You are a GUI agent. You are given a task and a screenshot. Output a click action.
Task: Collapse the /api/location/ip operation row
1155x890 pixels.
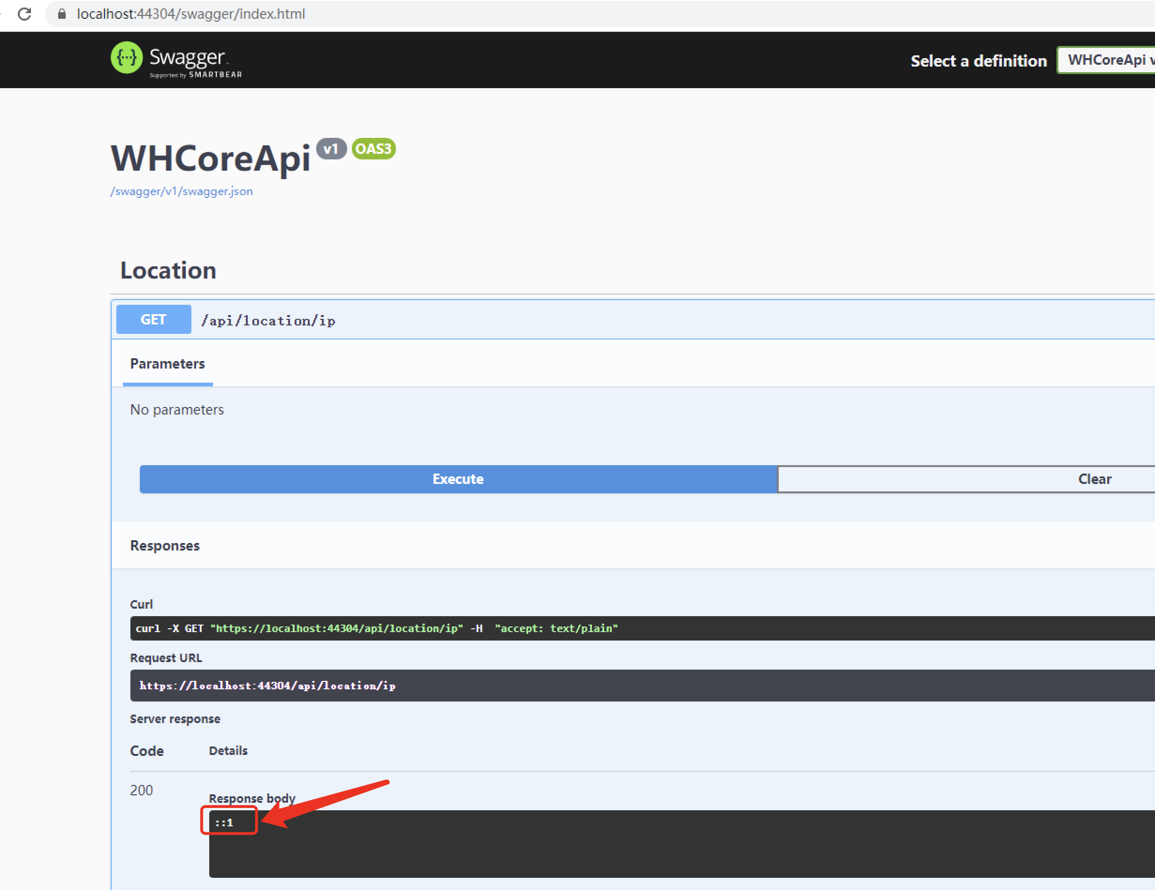click(268, 320)
